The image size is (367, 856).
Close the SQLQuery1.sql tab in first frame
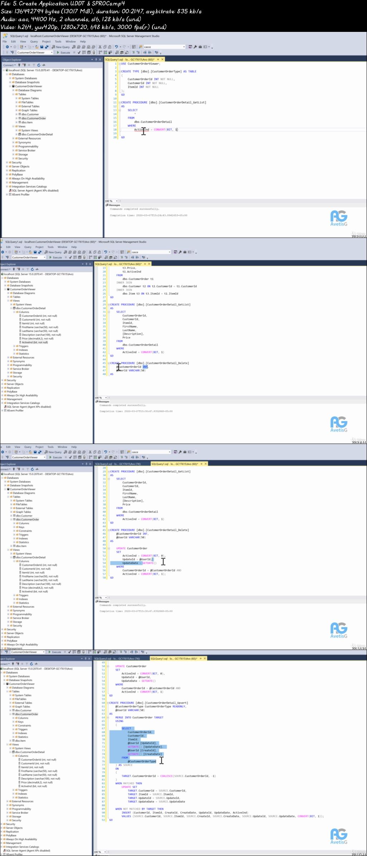pyautogui.click(x=162, y=59)
